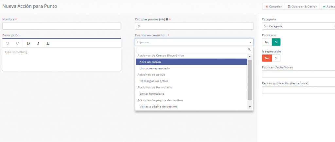Set Publicado to Sí
This screenshot has height=142, width=335.
point(276,42)
